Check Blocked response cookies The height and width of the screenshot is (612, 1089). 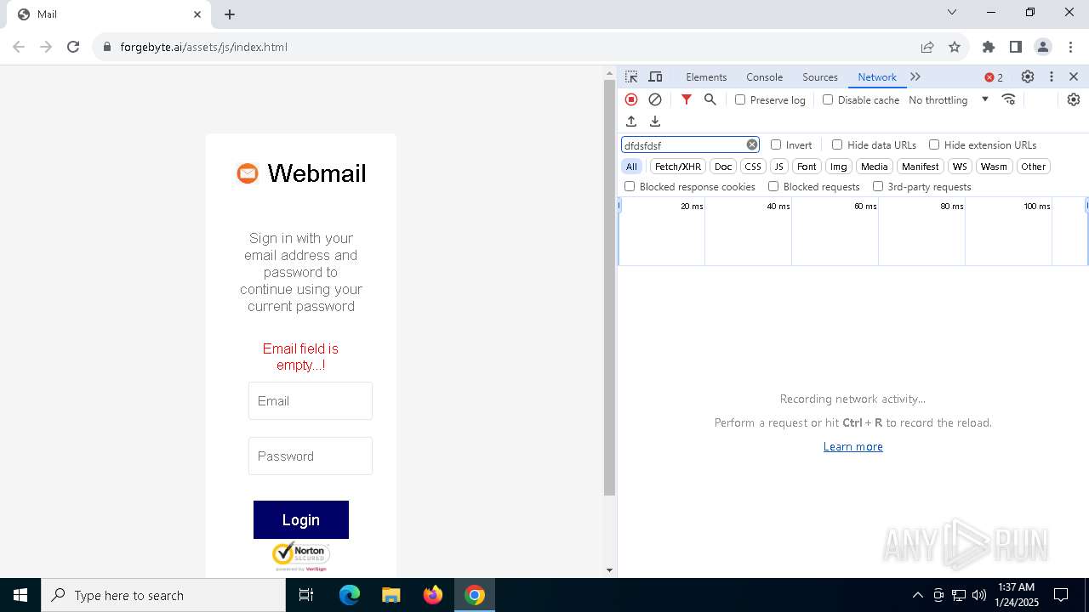[630, 186]
